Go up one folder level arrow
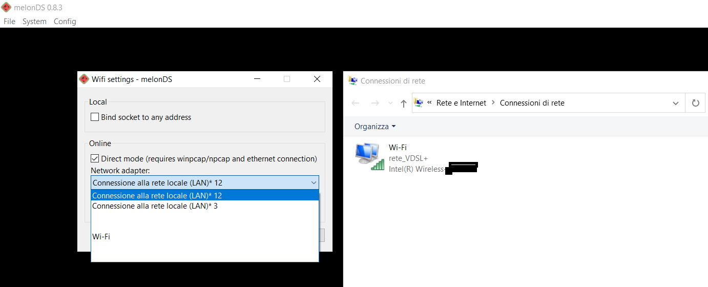This screenshot has height=287, width=708. click(x=404, y=103)
